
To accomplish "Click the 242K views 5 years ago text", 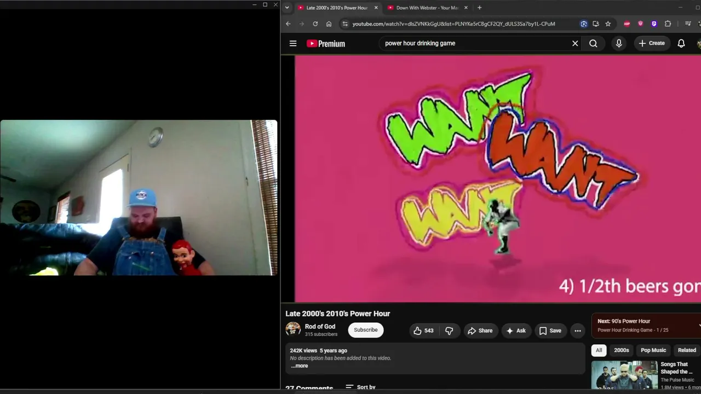I will [x=318, y=350].
